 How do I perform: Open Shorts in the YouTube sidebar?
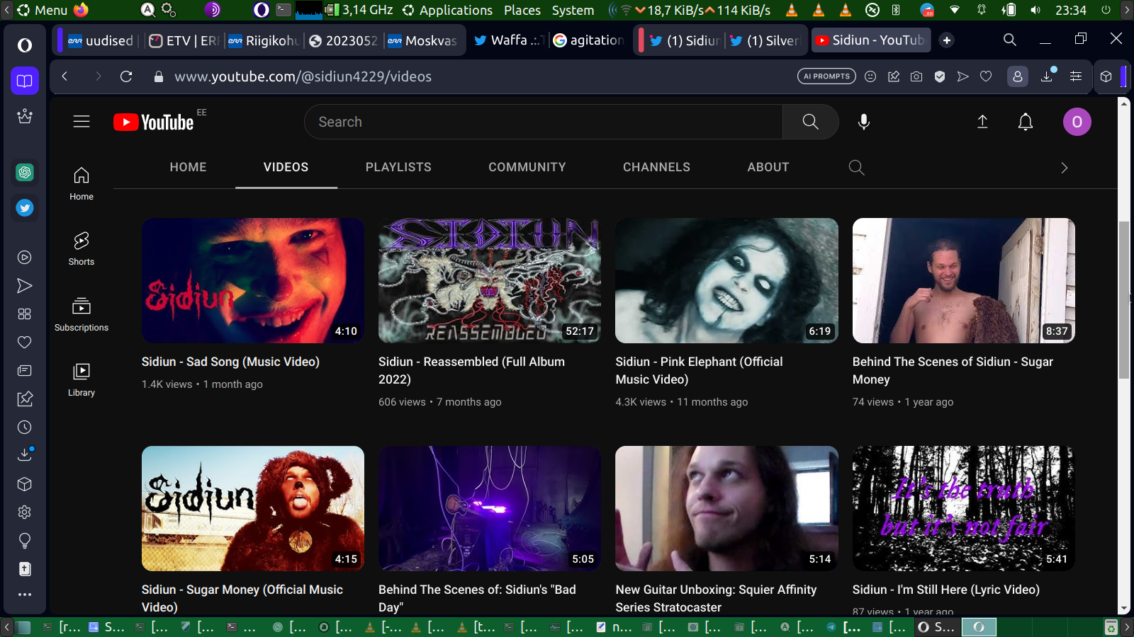[x=82, y=248]
